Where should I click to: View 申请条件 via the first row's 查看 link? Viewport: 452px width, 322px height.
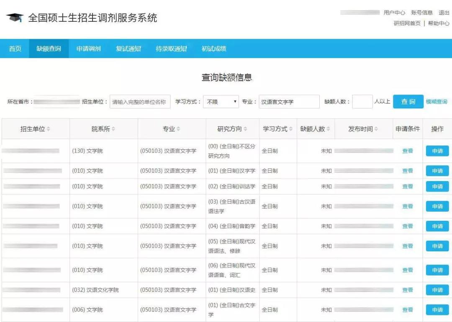pos(407,151)
